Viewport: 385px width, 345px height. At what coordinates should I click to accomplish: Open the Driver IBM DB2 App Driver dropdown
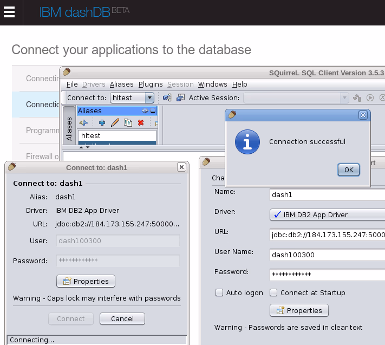[x=327, y=215]
